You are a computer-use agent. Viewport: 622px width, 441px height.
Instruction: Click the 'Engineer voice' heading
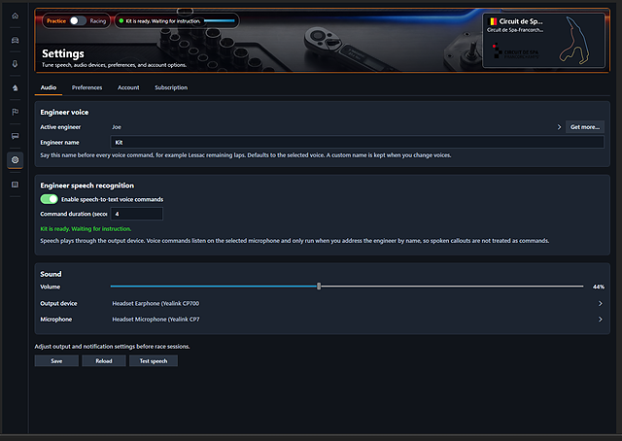click(x=64, y=113)
